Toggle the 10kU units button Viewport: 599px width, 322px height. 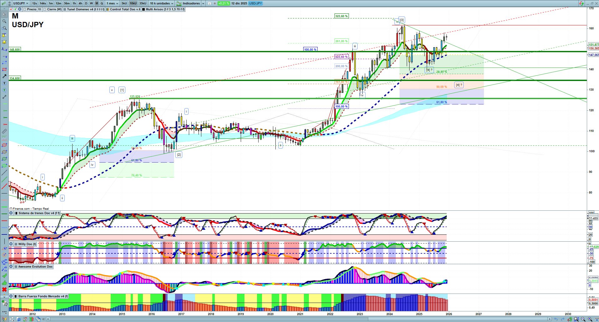point(133,3)
